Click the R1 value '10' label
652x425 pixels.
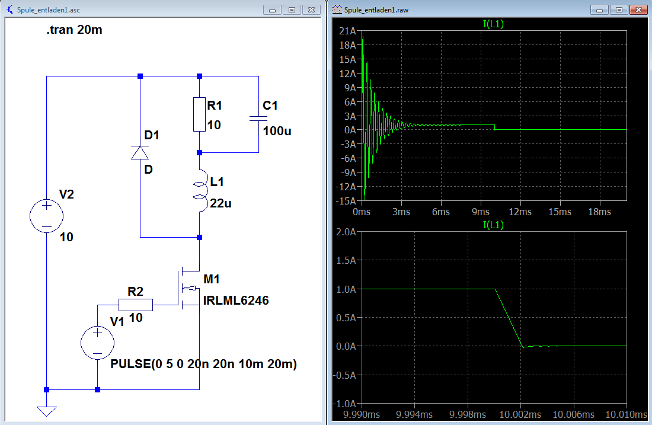pyautogui.click(x=214, y=125)
